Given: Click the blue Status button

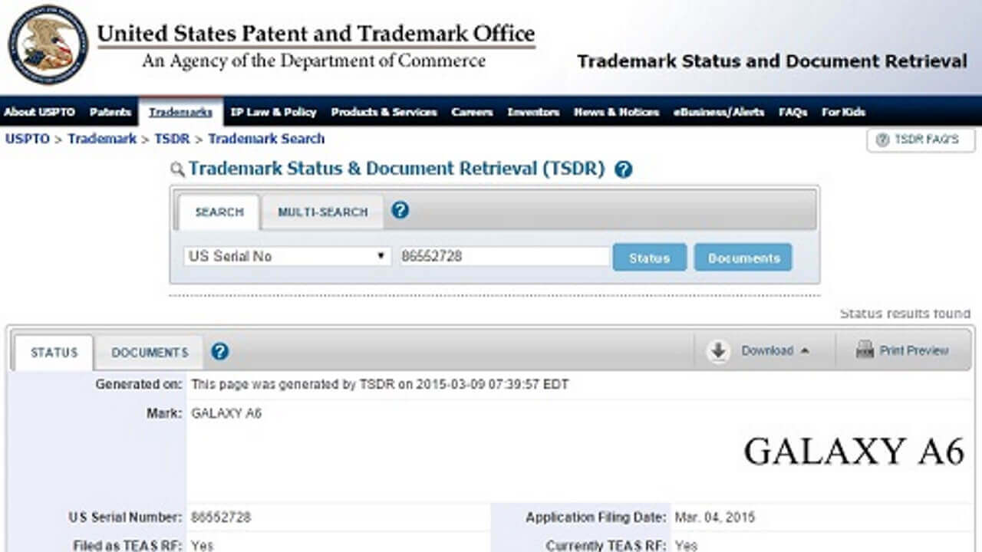Looking at the screenshot, I should (649, 258).
